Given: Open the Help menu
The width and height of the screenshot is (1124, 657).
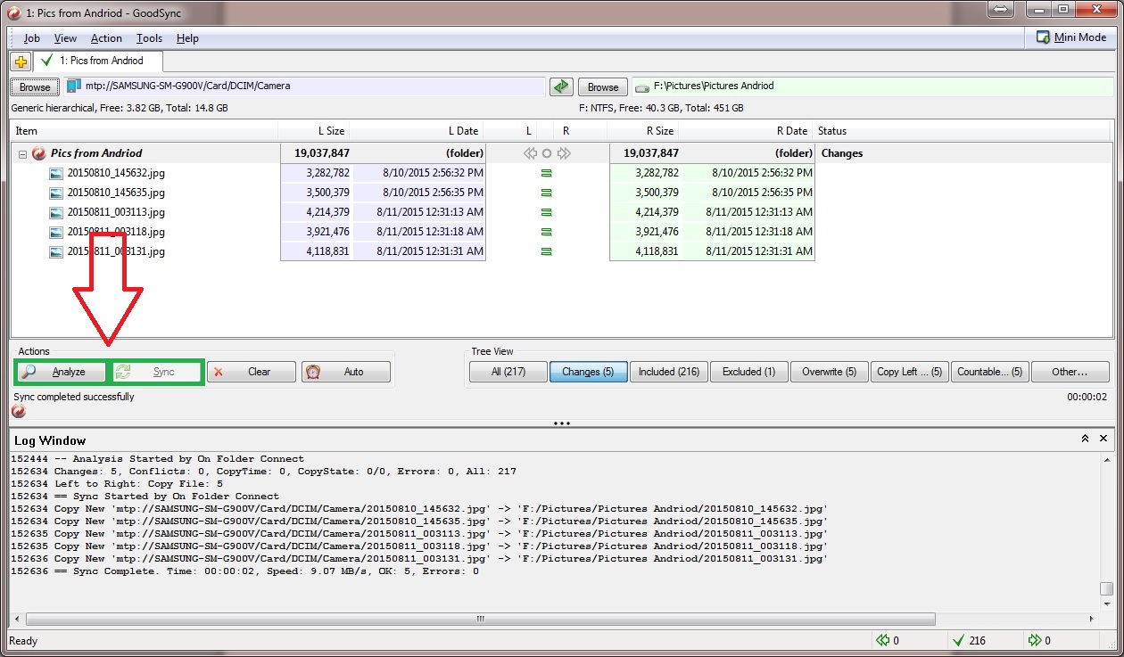Looking at the screenshot, I should (x=187, y=38).
